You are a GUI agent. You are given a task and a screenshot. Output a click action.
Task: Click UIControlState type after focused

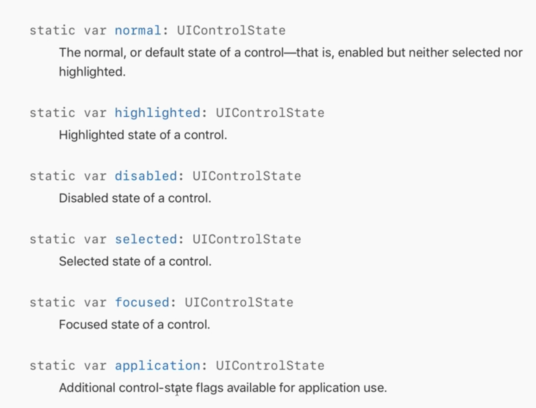pyautogui.click(x=239, y=302)
